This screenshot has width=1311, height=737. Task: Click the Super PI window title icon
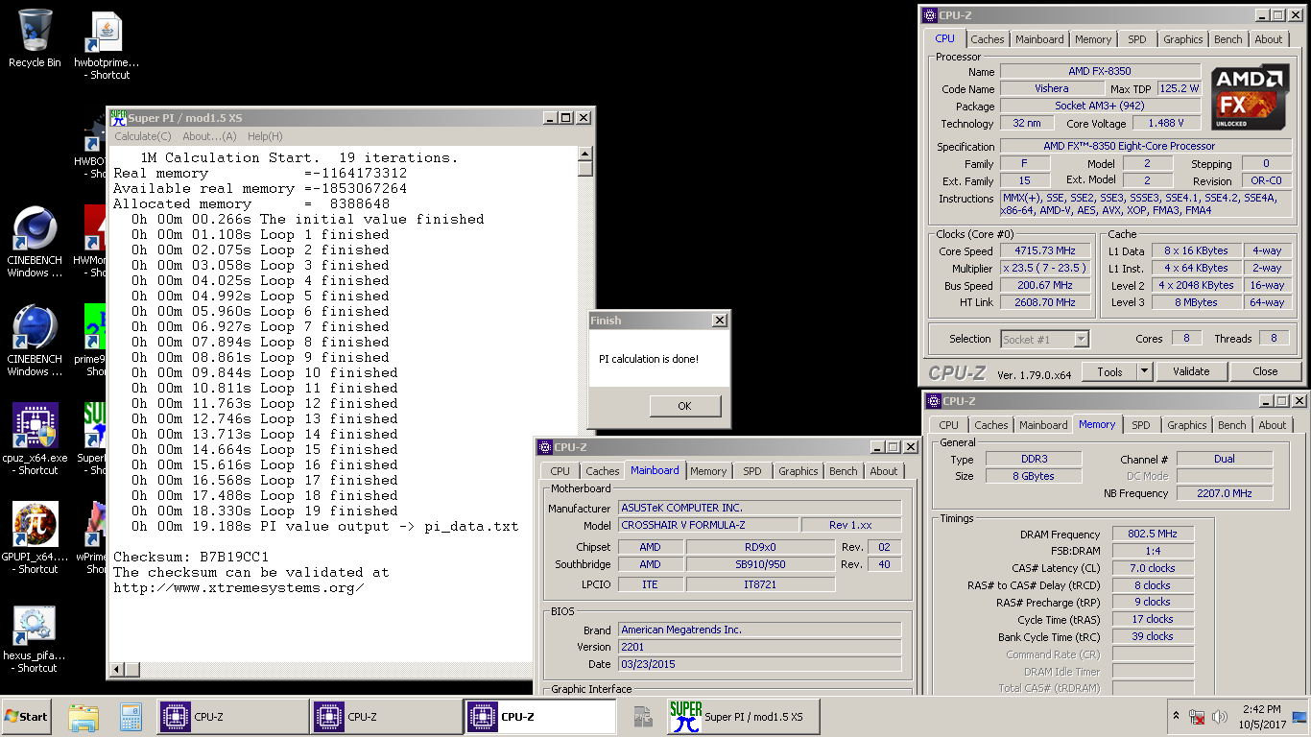pyautogui.click(x=119, y=118)
